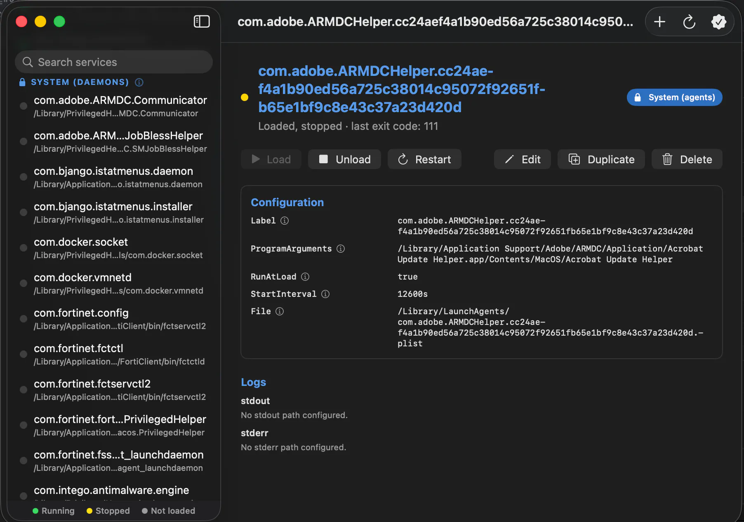Click the info icon beside RunAtLoad

pyautogui.click(x=305, y=277)
